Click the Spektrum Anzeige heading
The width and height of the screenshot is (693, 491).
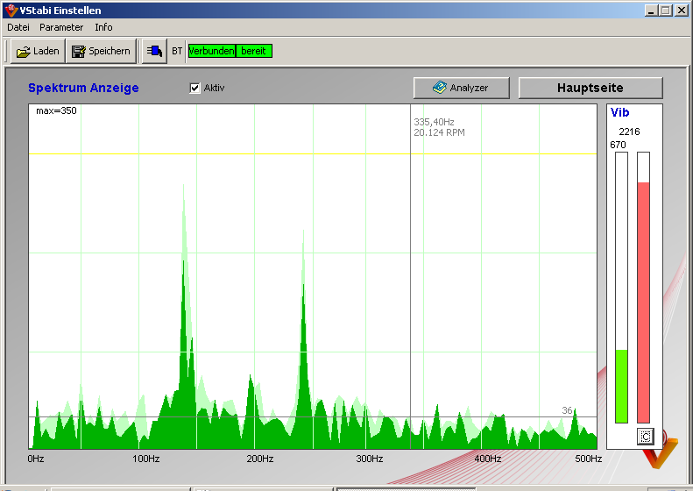pyautogui.click(x=83, y=88)
